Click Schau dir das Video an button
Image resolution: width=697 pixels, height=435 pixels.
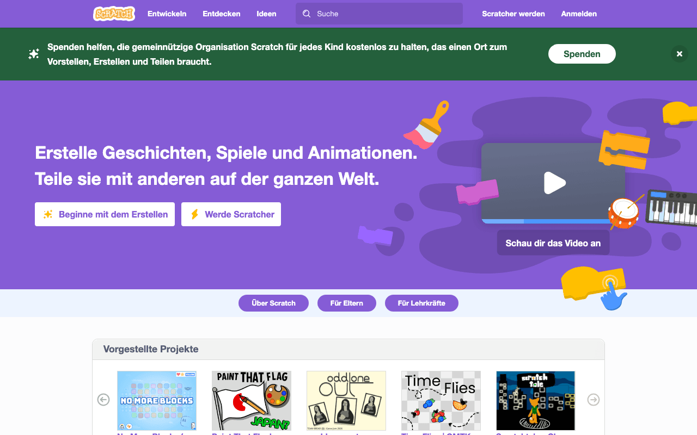click(553, 243)
